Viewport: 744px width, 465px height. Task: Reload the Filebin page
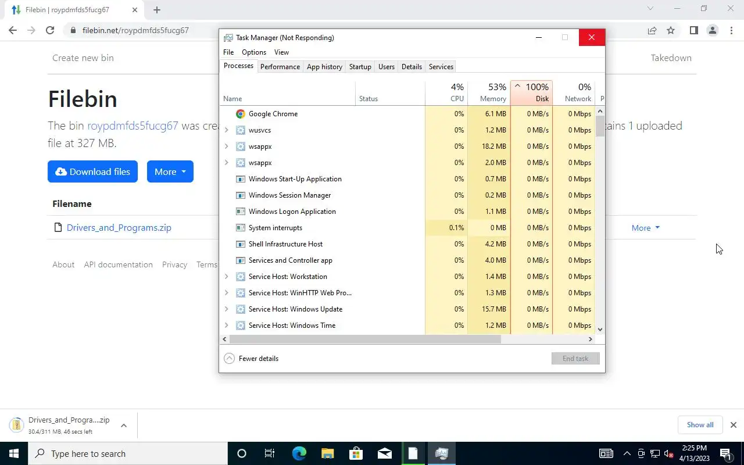50,30
